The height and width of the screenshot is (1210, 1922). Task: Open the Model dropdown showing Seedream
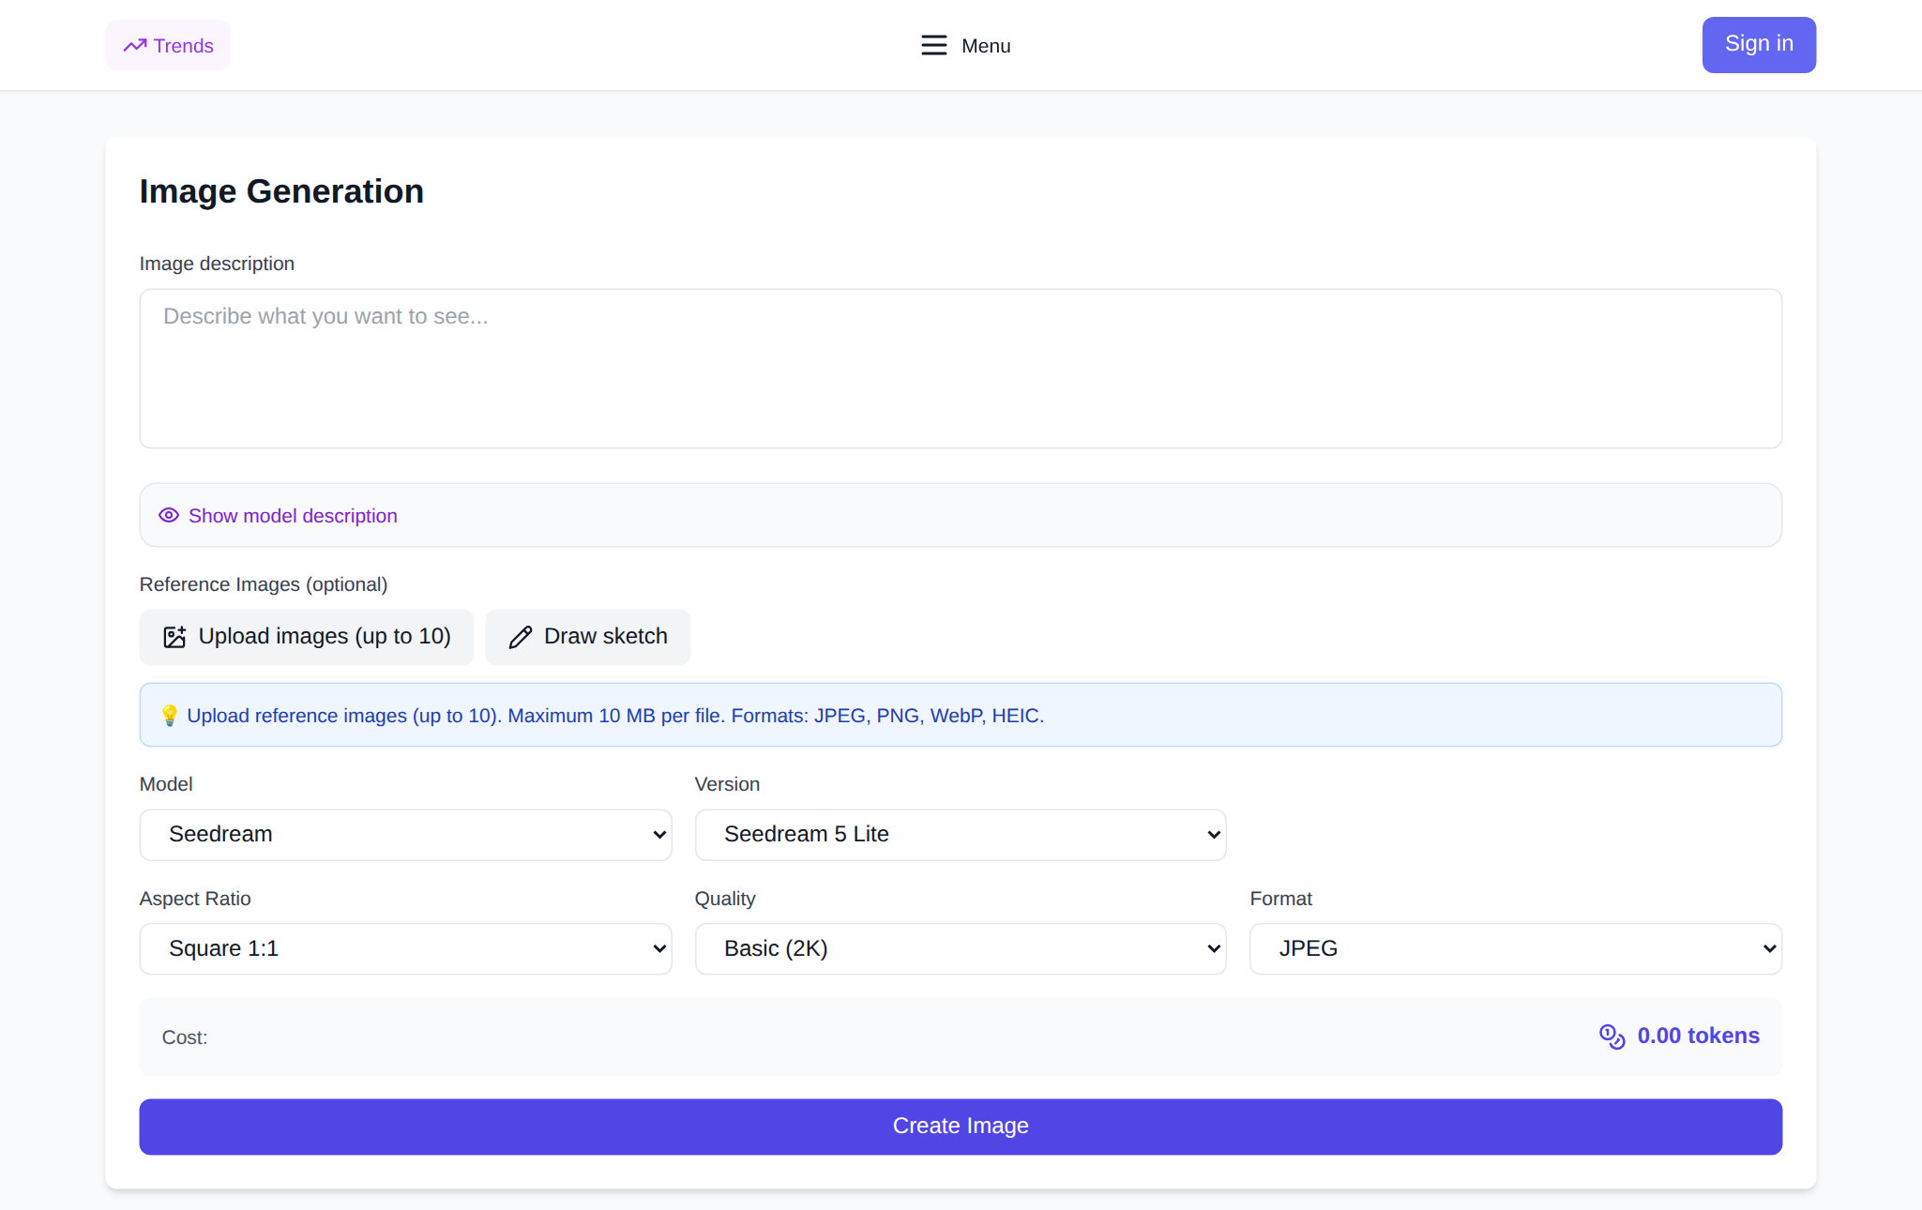[405, 834]
